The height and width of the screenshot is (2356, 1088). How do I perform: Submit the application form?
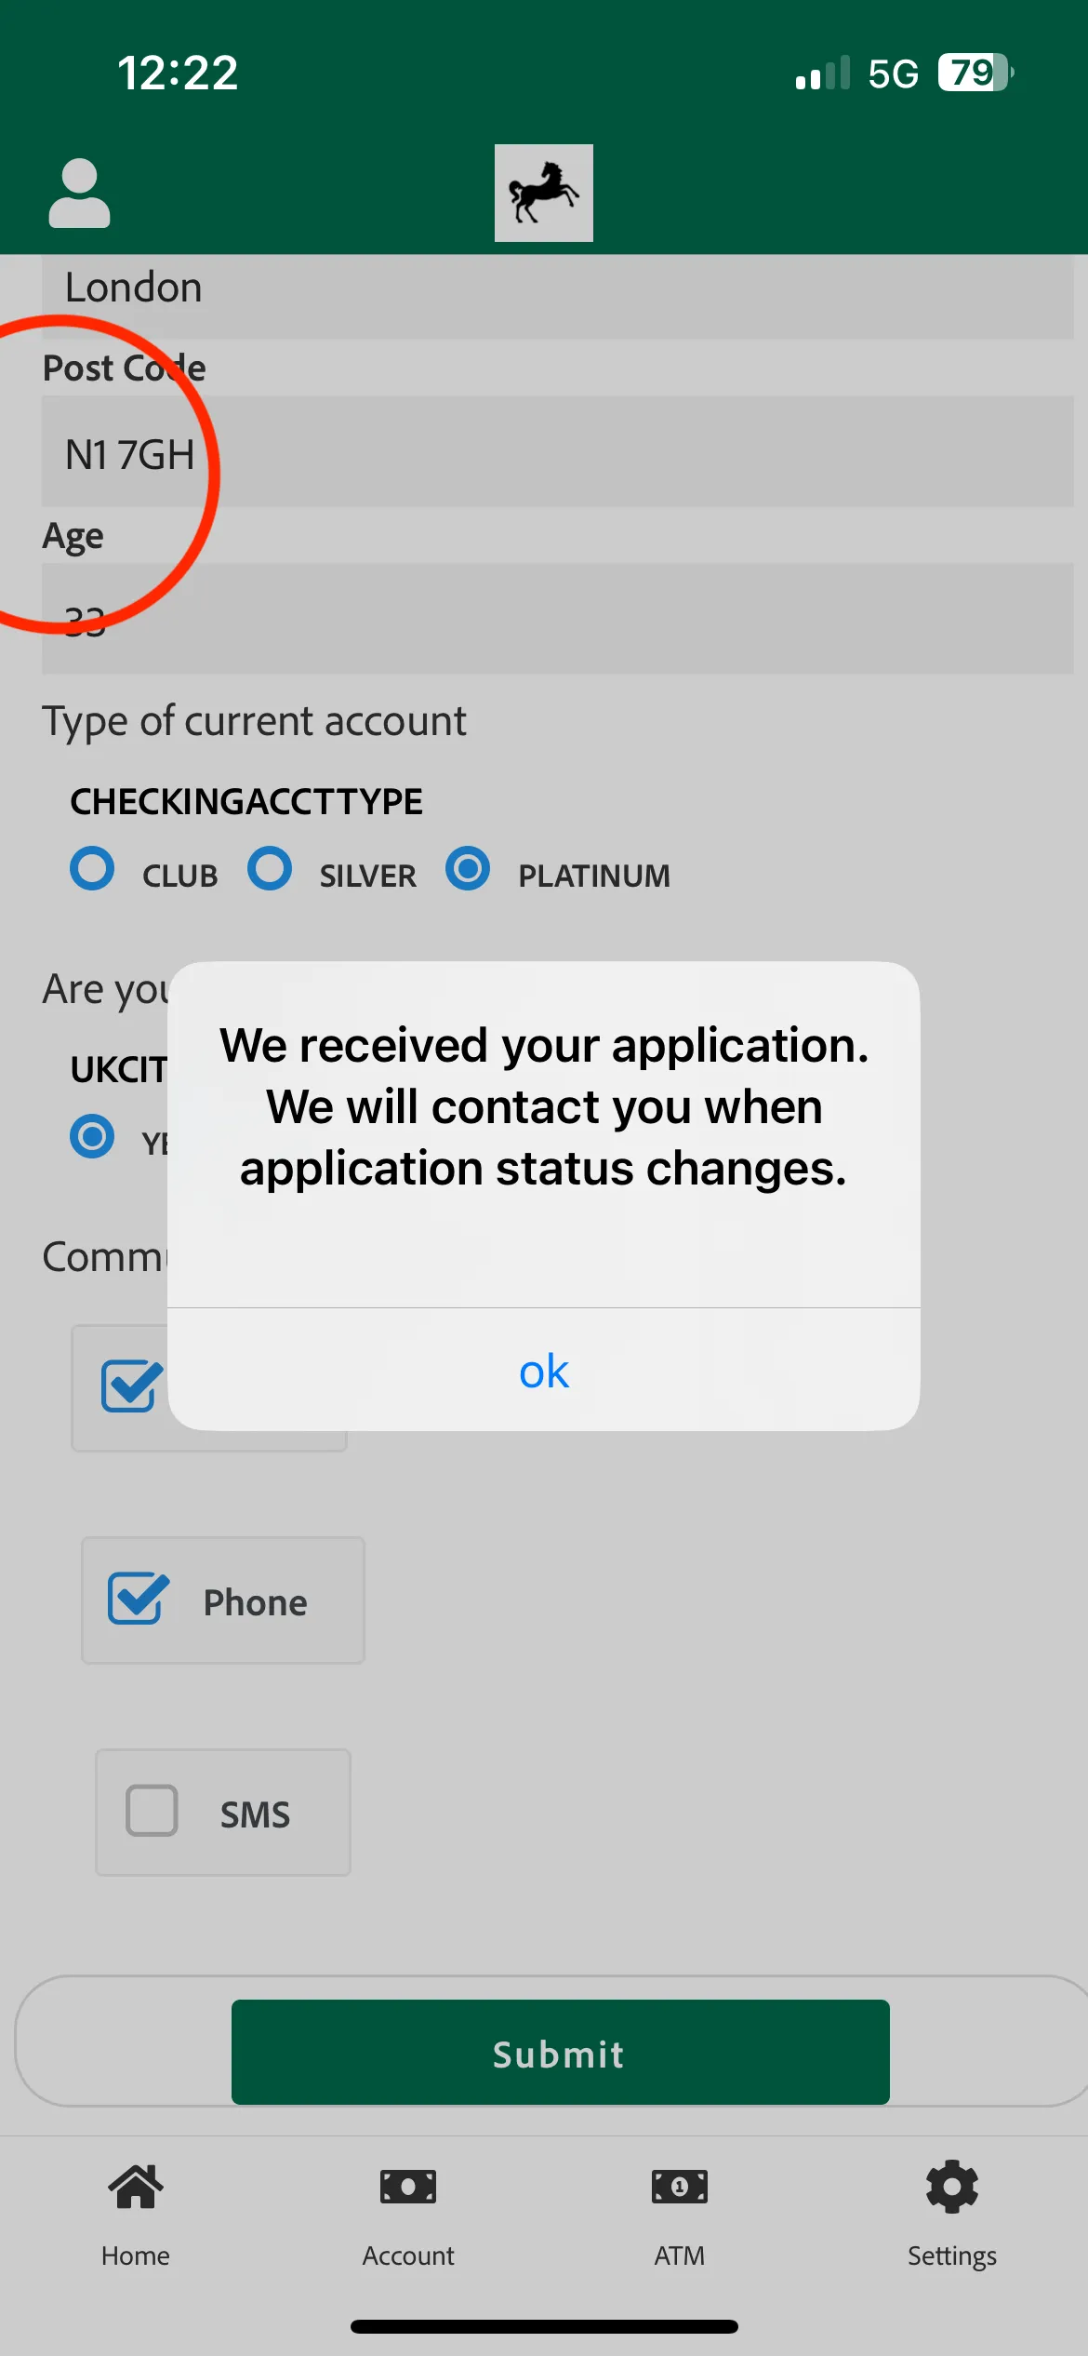(x=561, y=2052)
